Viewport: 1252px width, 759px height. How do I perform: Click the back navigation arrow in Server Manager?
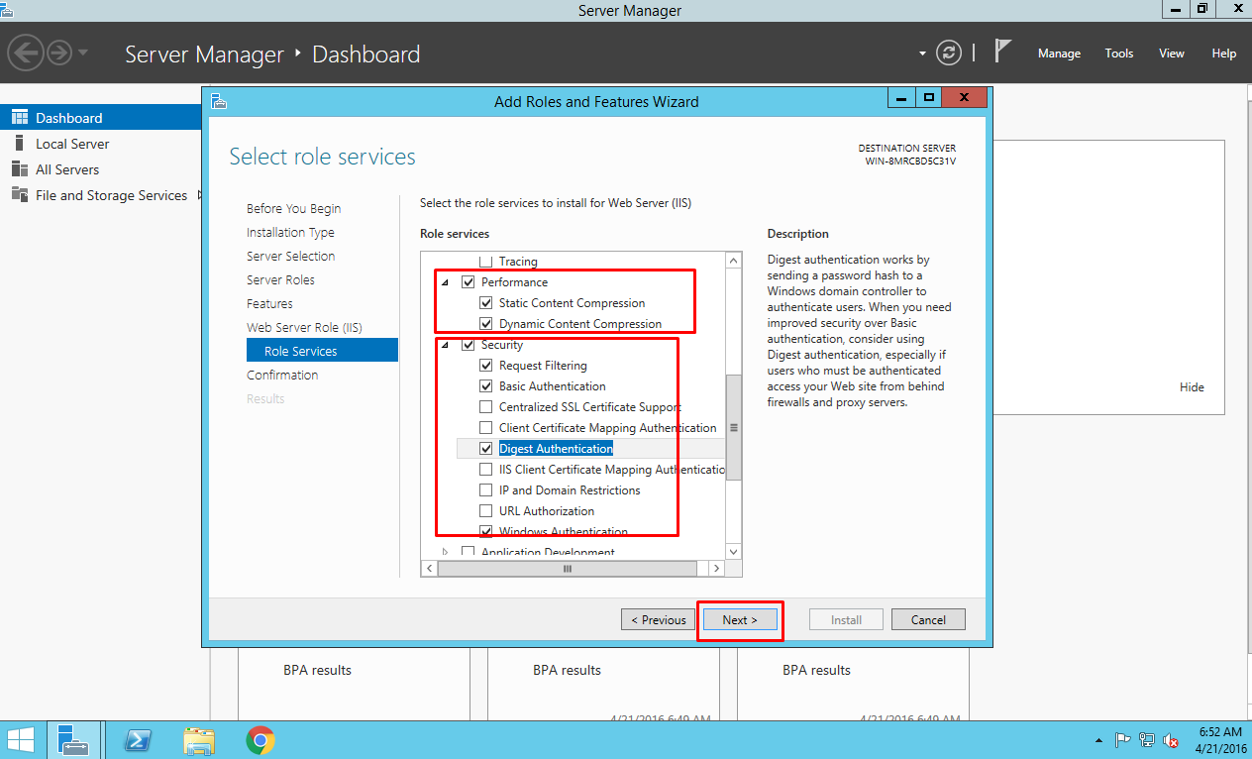[27, 53]
